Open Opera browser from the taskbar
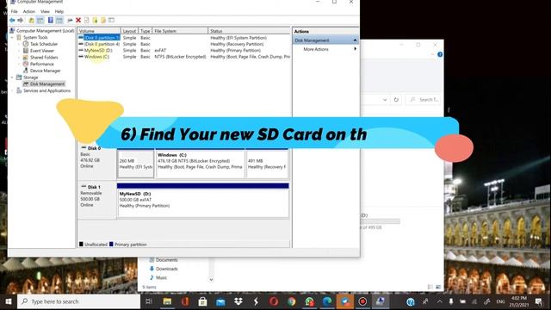The height and width of the screenshot is (310, 551). pos(274,301)
